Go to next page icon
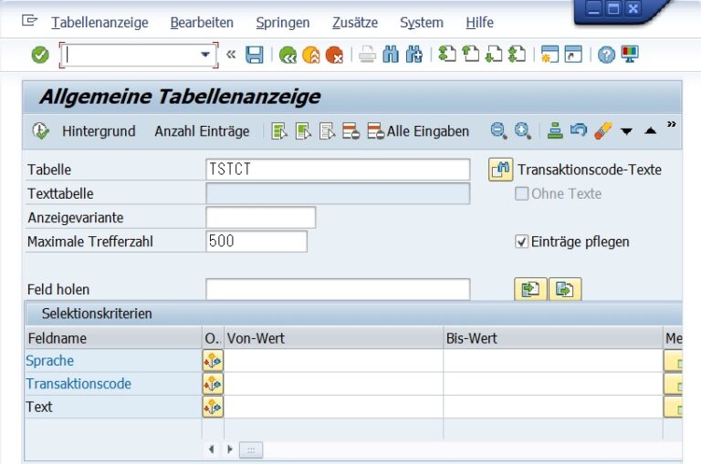 coord(494,54)
